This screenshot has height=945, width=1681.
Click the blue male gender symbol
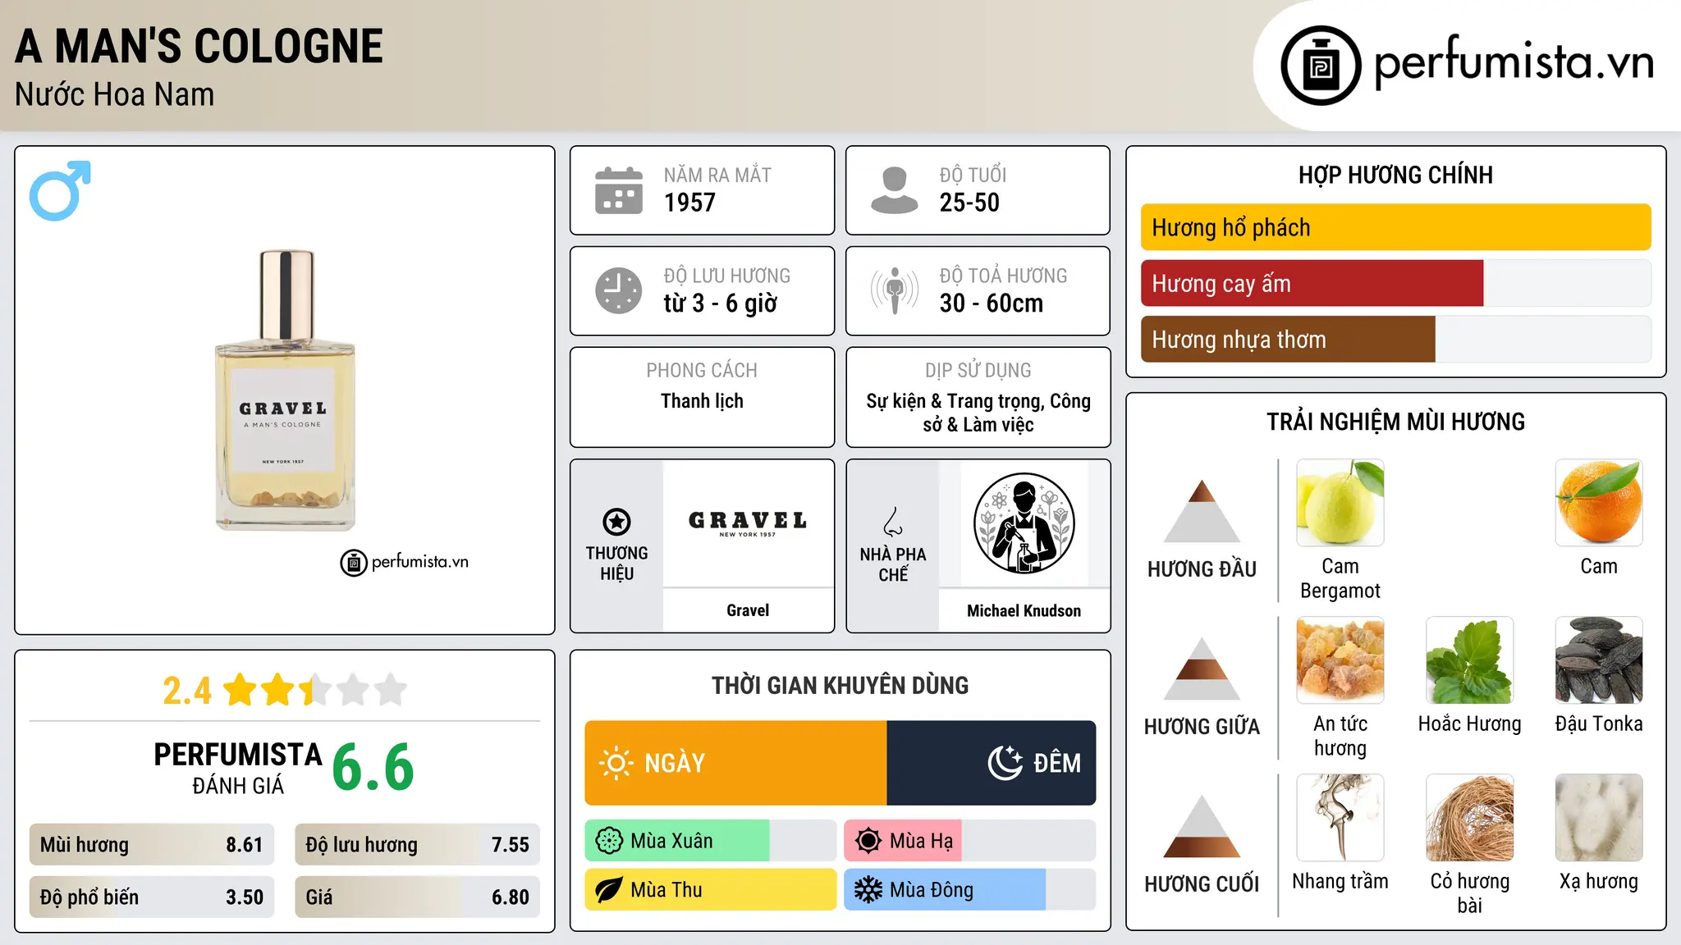point(60,191)
